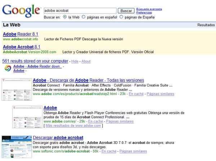Image resolution: width=216 pixels, height=161 pixels.
Task: Open desktop result 'Adobe - Adobe Reader down..'
Action: [37, 66]
